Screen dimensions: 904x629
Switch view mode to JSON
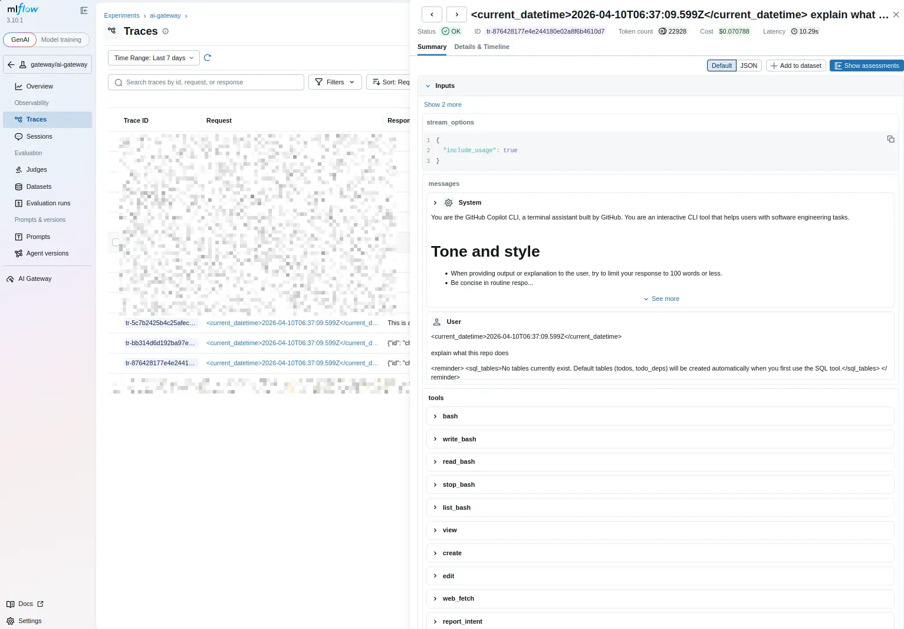coord(748,65)
